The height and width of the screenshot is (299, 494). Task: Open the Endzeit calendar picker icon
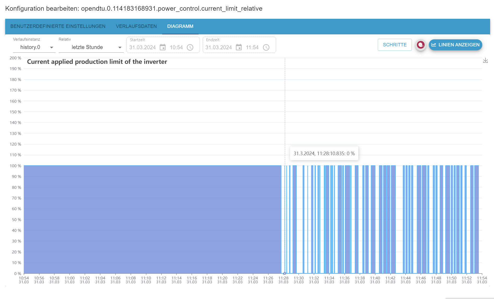239,47
